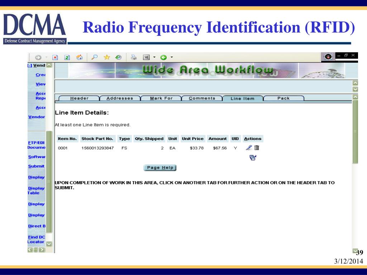
Task: Open dropdown next to green arrow
Action: 172,57
